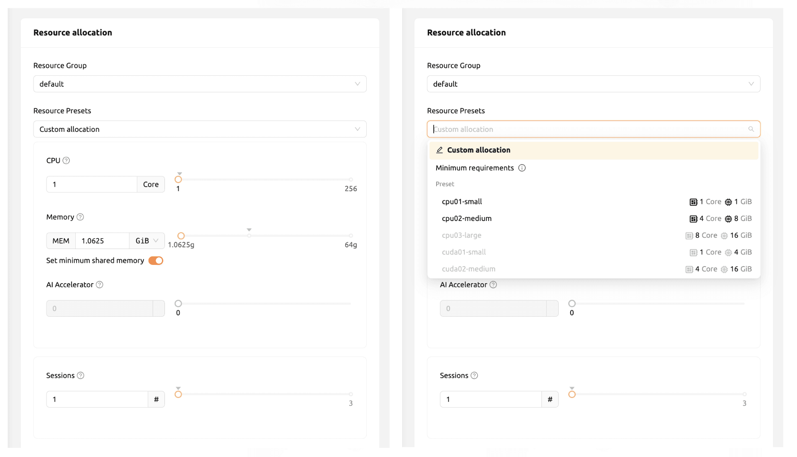Open the left Resource Presets Custom allocation dropdown
797x457 pixels.
[x=200, y=129]
